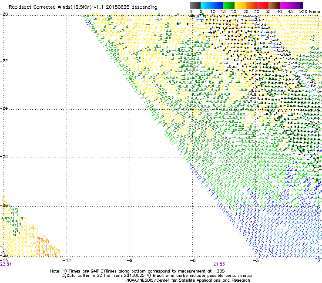Click the '25' legend scale value
This screenshot has width=322, height=283.
[x=245, y=12]
